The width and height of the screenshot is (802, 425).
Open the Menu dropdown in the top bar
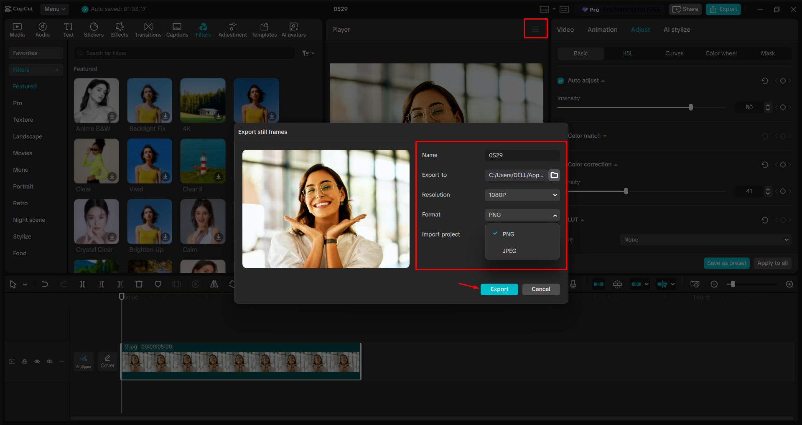tap(54, 9)
